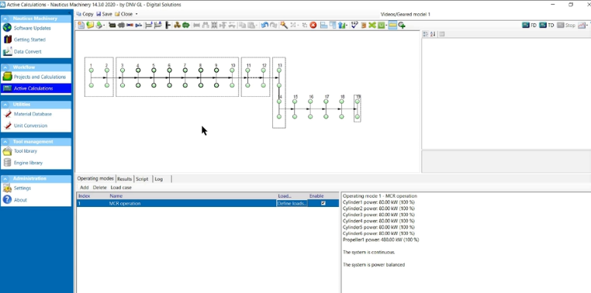Switch to the Results tab

(124, 179)
